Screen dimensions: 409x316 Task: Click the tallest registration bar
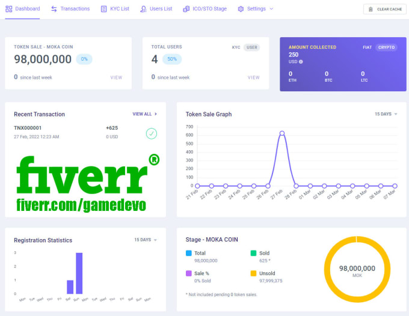pos(79,273)
